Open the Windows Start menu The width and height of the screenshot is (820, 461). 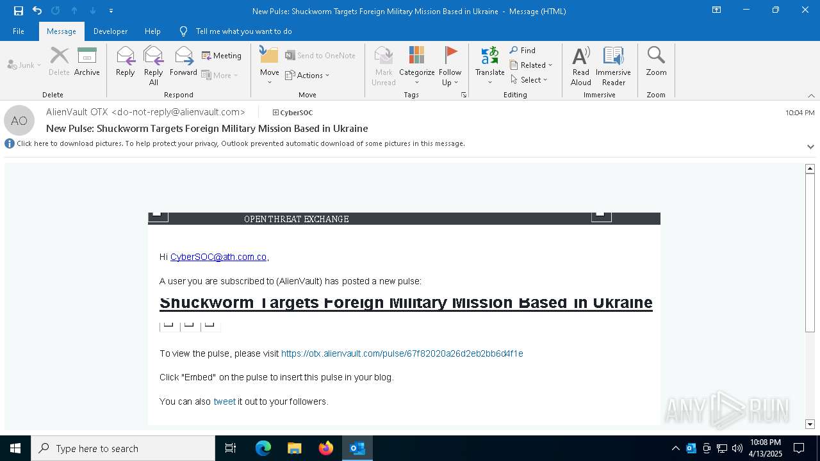coord(15,448)
